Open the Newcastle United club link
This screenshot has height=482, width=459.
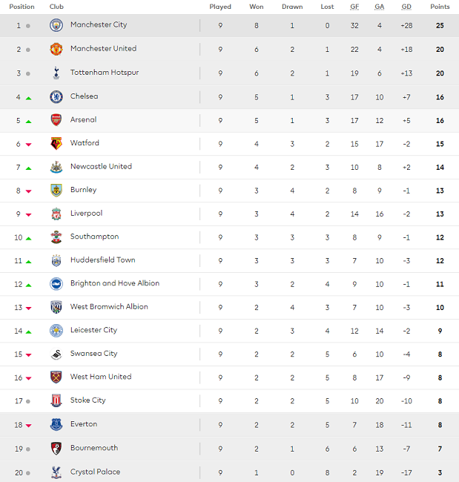[x=101, y=167]
